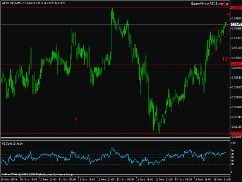Click the ExpertAdvisor.RSI.Extrem label in the chart corner

click(x=208, y=3)
